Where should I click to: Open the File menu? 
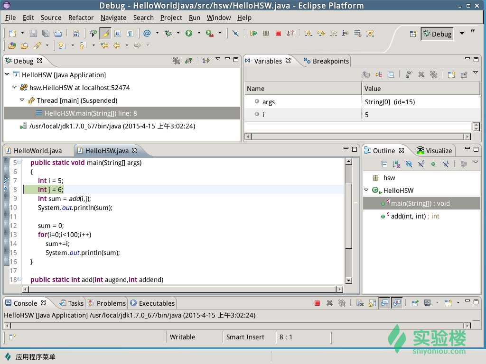pyautogui.click(x=10, y=18)
